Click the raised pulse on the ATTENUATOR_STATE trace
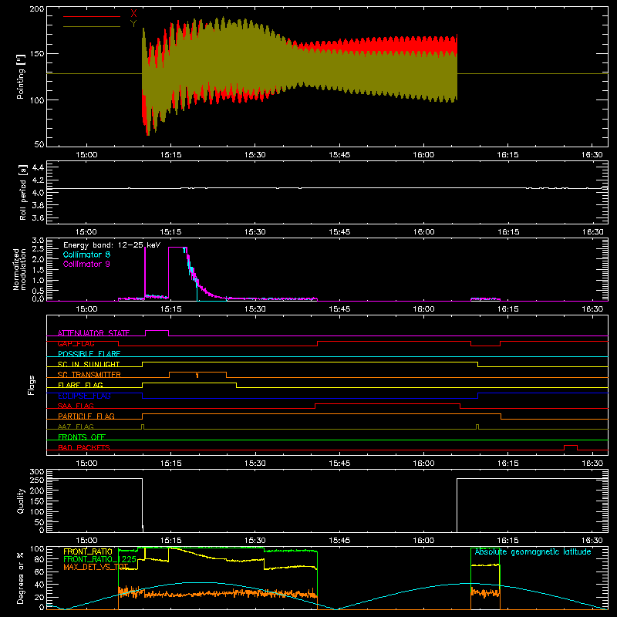Screen dimensions: 617x617 point(157,331)
